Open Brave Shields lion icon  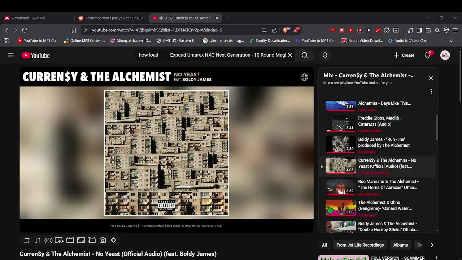(x=286, y=30)
